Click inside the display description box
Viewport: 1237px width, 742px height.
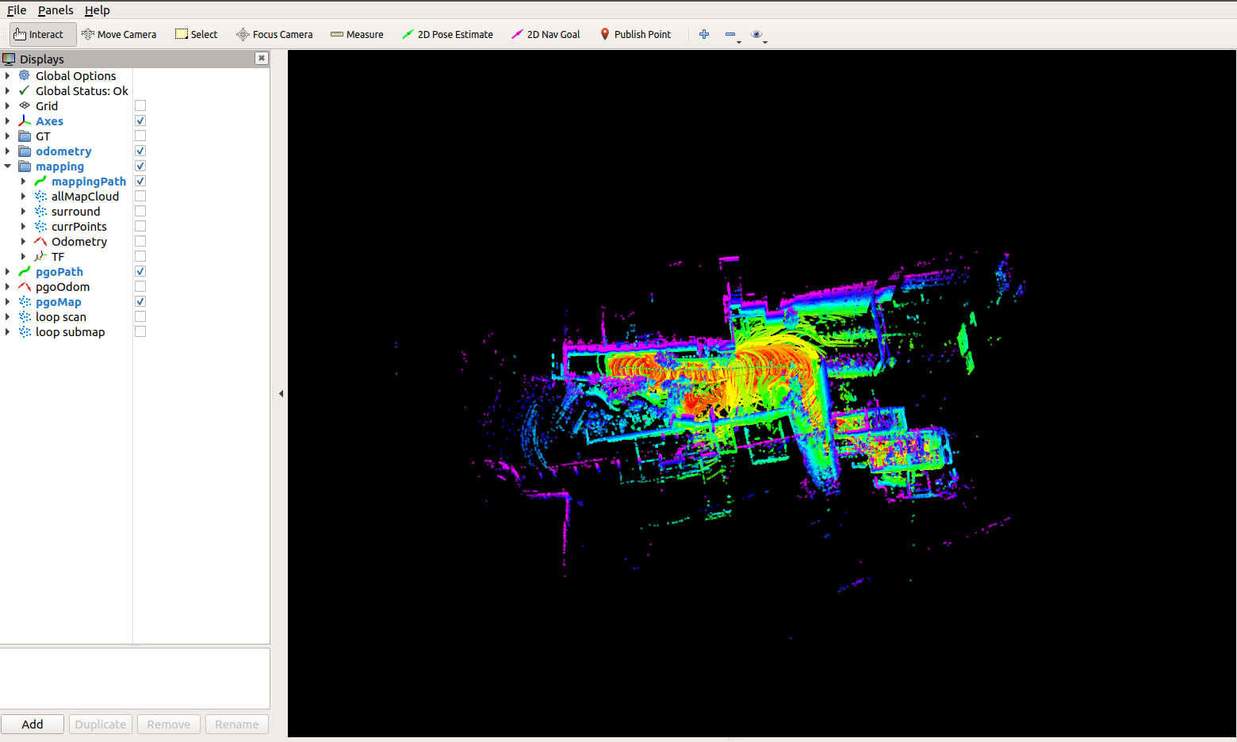tap(135, 679)
